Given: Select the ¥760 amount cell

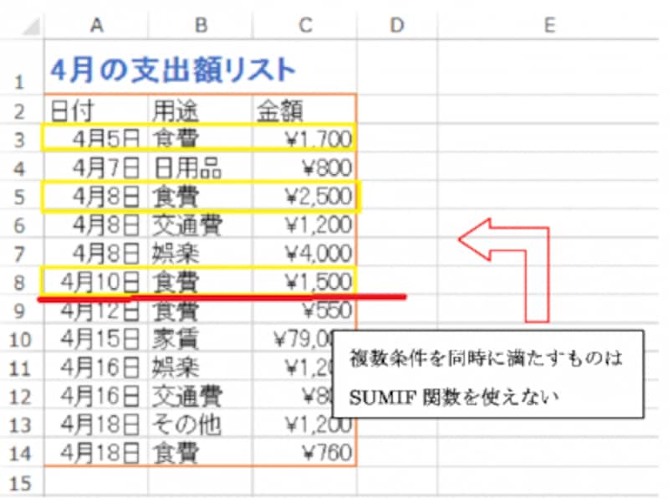Looking at the screenshot, I should click(x=305, y=452).
